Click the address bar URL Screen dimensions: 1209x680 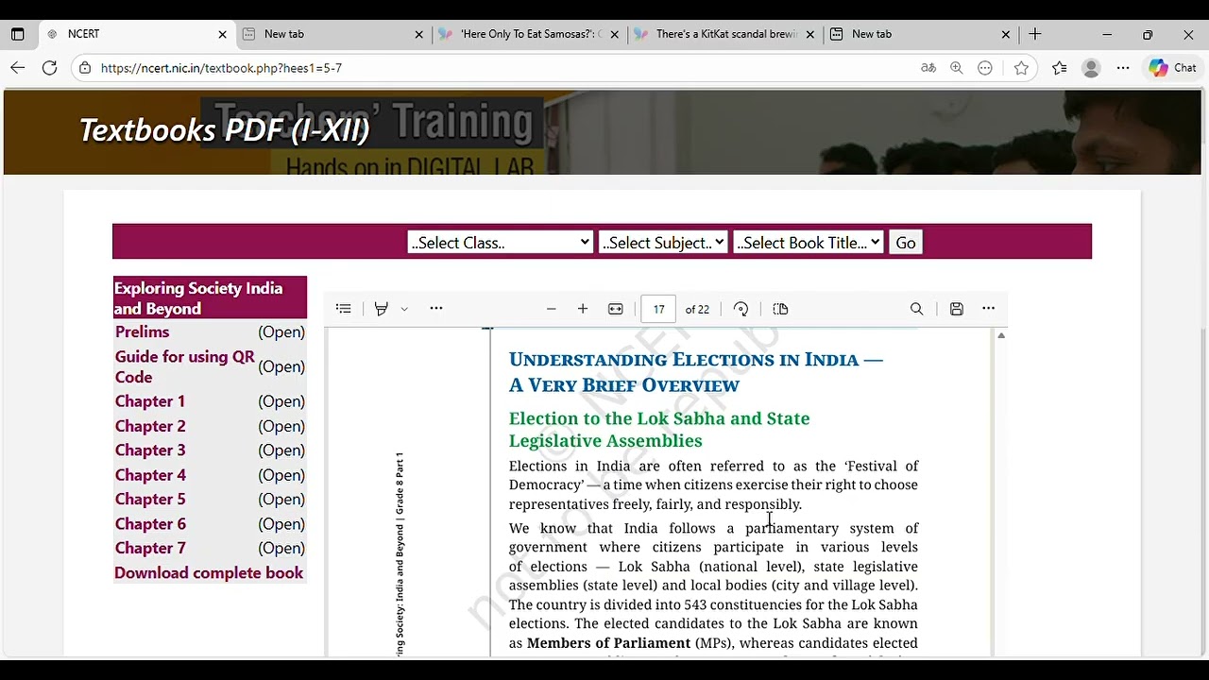tap(221, 68)
